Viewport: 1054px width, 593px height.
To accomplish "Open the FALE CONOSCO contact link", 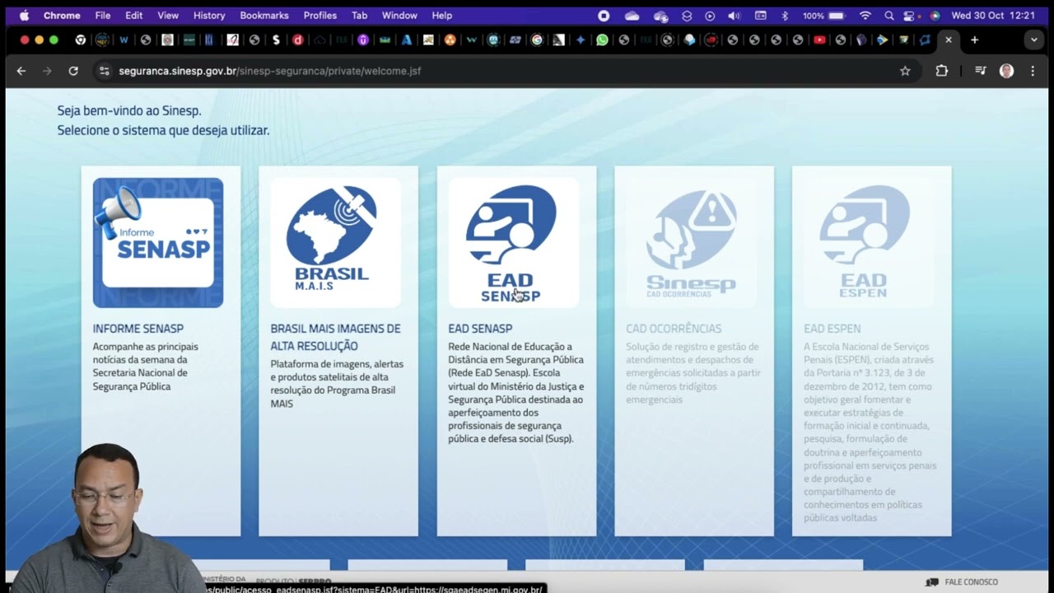I will point(962,582).
